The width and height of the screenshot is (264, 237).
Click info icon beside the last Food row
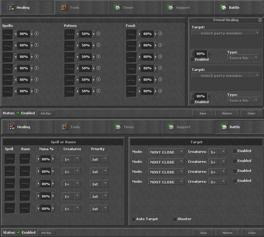(x=160, y=91)
